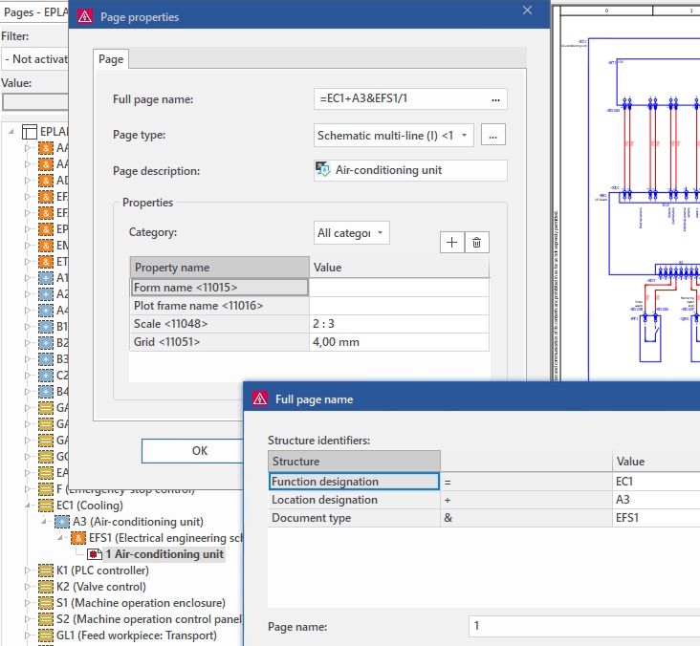Click the page icon for 1 Air-conditioning unit

[95, 554]
